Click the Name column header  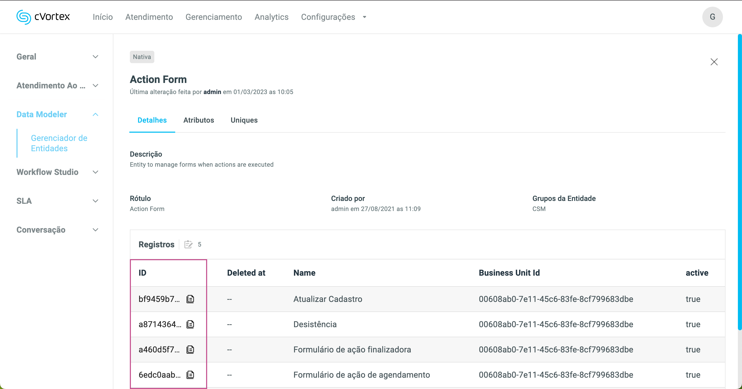(304, 273)
